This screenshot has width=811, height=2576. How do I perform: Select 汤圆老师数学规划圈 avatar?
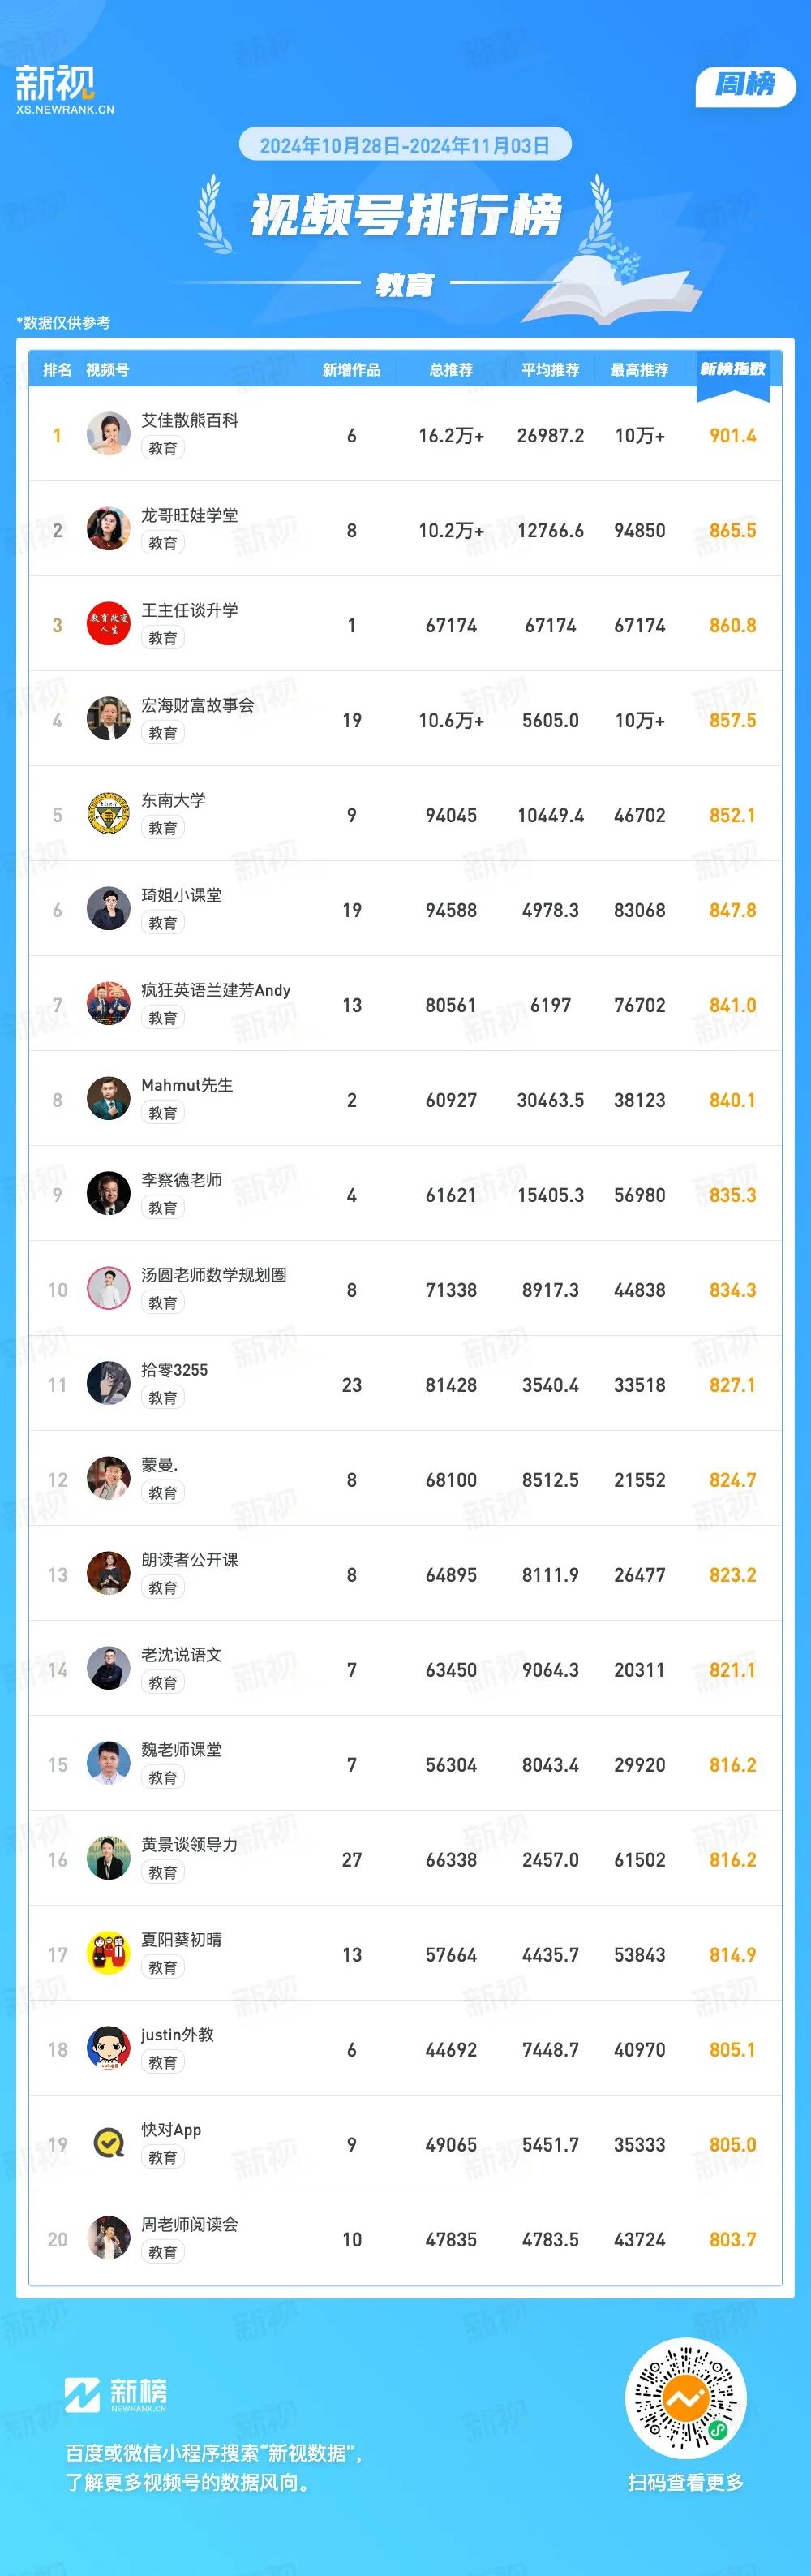(x=109, y=1289)
